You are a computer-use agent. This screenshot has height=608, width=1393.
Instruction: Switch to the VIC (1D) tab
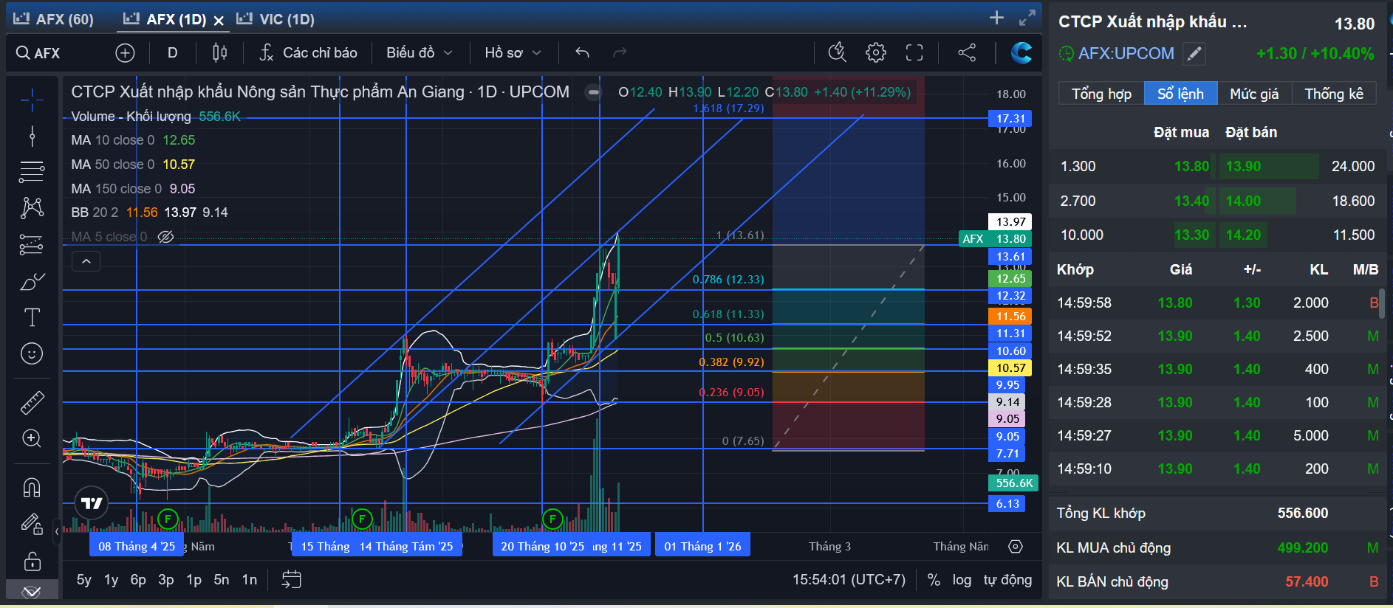(276, 19)
